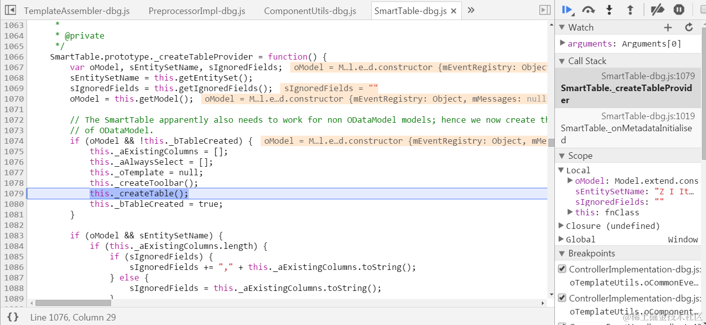Click the Line 1076, Column 29 status text
Image resolution: width=706 pixels, height=325 pixels.
pos(73,317)
